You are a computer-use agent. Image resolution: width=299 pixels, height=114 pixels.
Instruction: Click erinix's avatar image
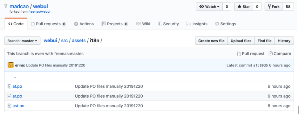pyautogui.click(x=11, y=65)
